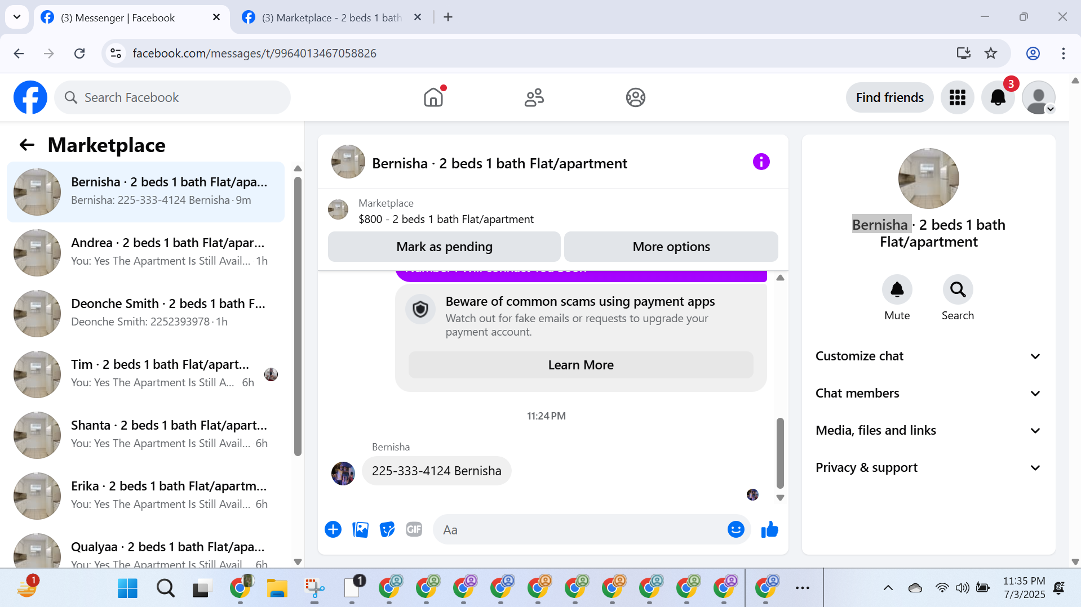The image size is (1081, 607).
Task: Expand the Customize chat section
Action: 928,356
